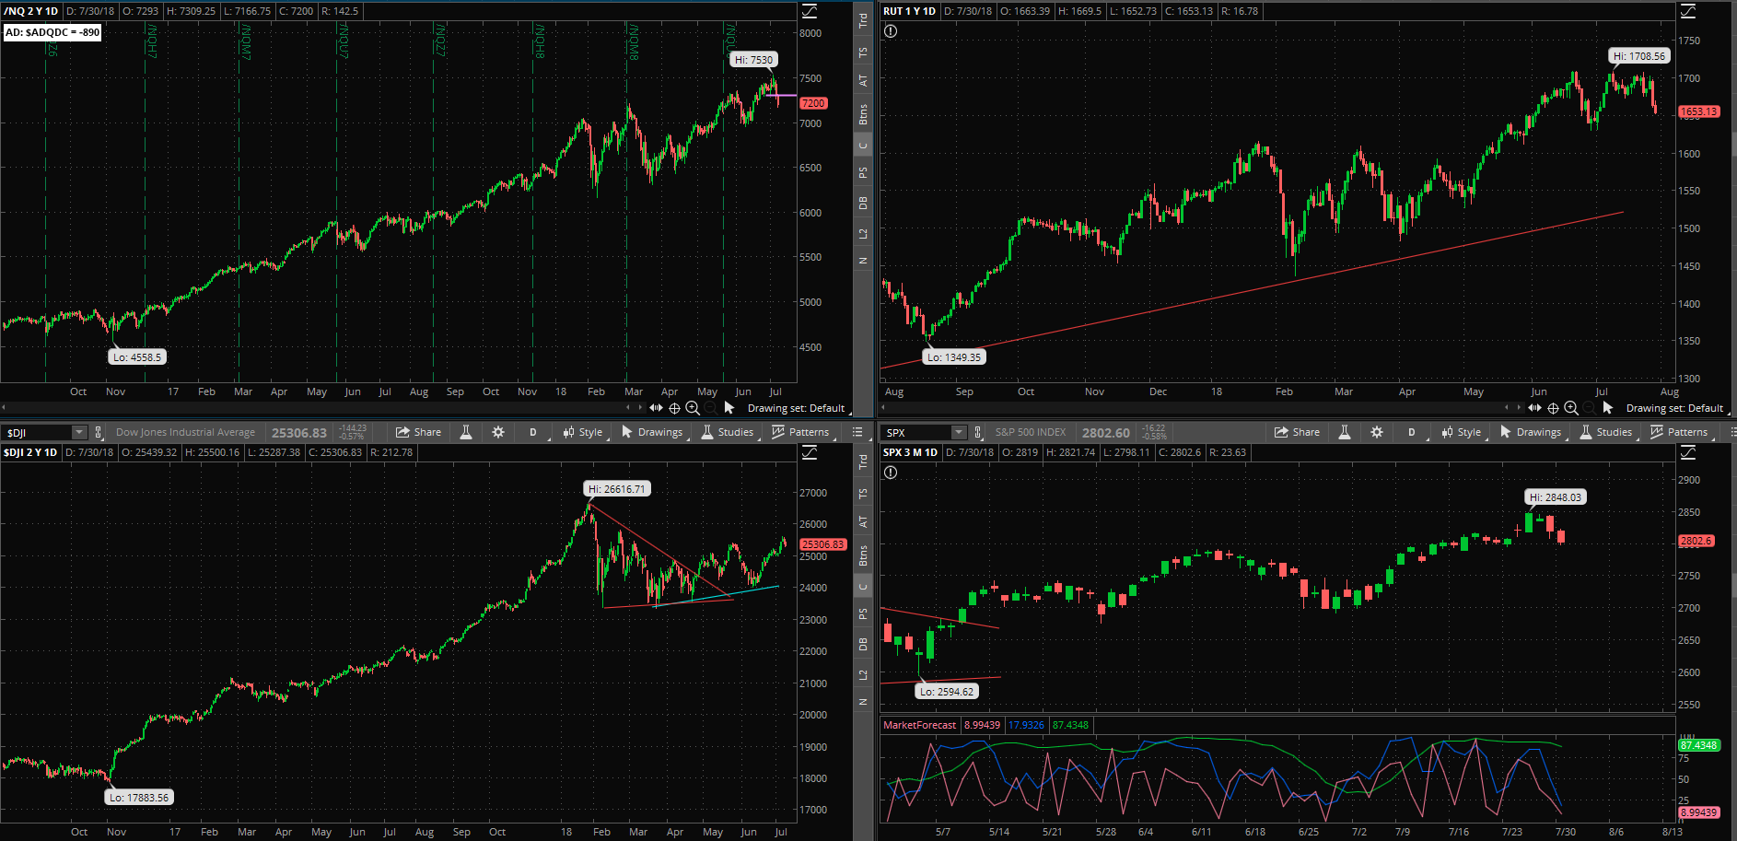1737x841 pixels.
Task: Click the pan arrows icon under /NQ chart
Action: (656, 408)
